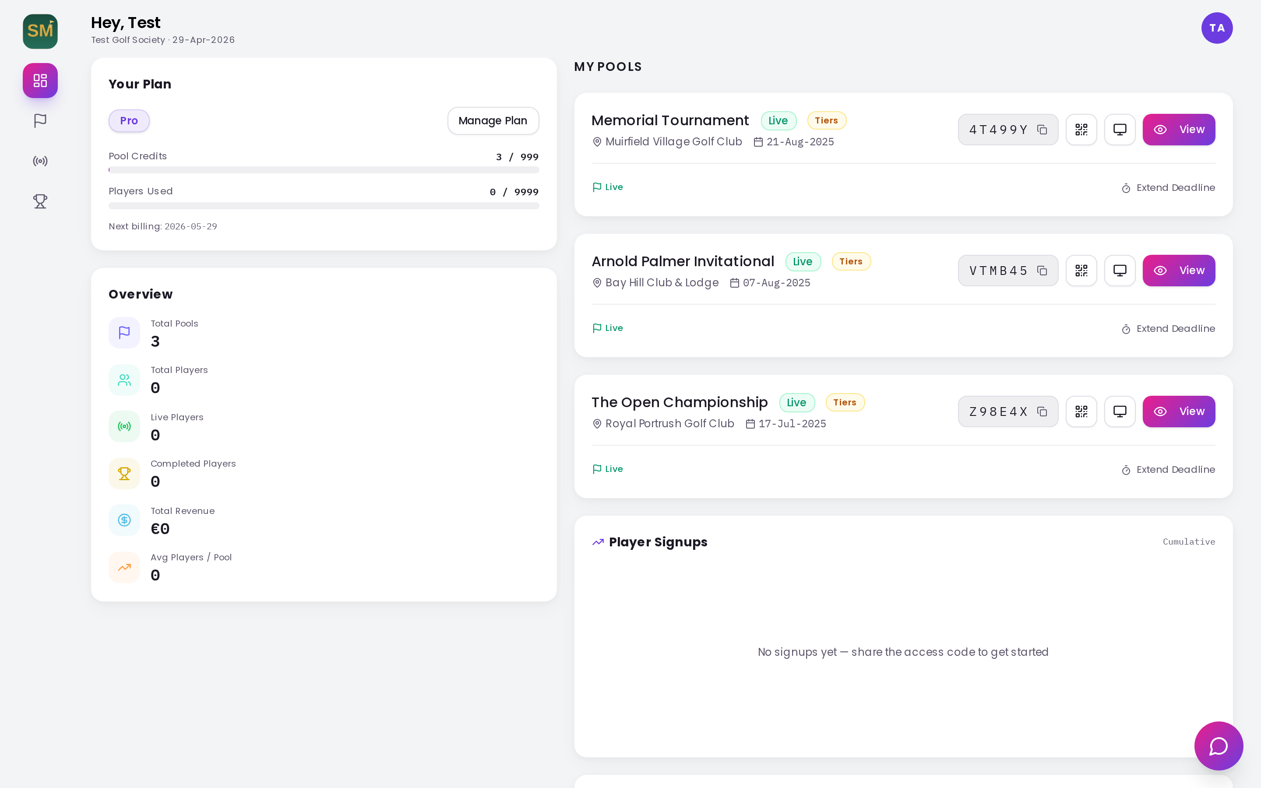Click Tiers badge on Memorial Tournament
1261x788 pixels.
point(826,120)
